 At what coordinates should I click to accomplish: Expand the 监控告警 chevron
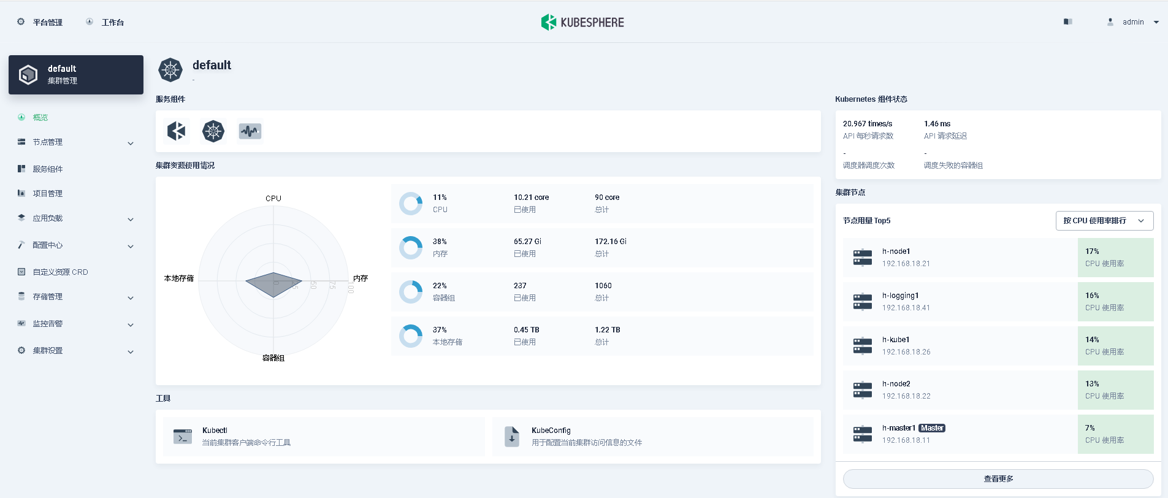(131, 324)
